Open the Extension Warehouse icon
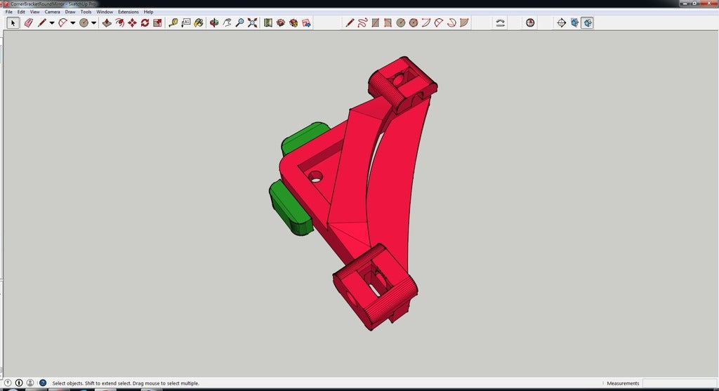 pyautogui.click(x=293, y=22)
